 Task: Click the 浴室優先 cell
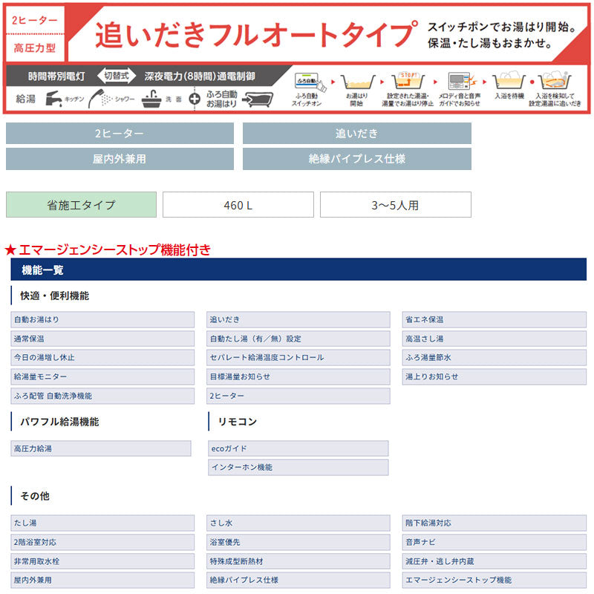[298, 543]
